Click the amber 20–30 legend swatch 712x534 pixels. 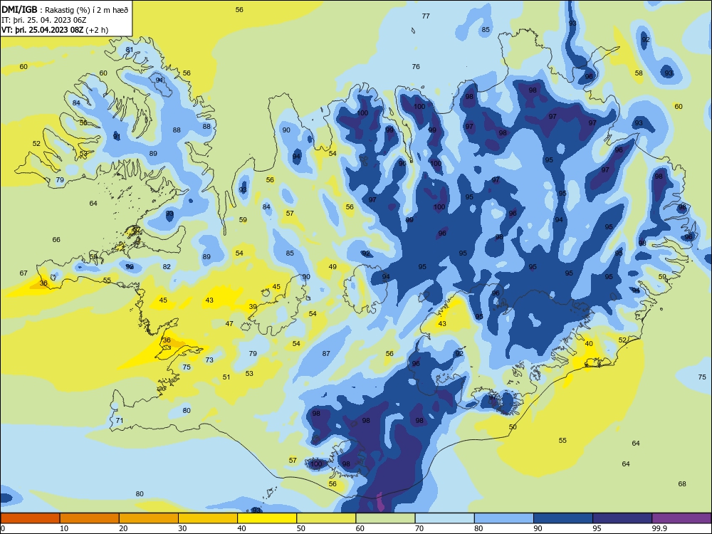(x=149, y=518)
